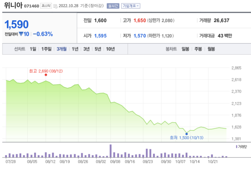The height and width of the screenshot is (169, 251).
Task: Click the 거래량 volume legend
Action: click(x=241, y=147)
